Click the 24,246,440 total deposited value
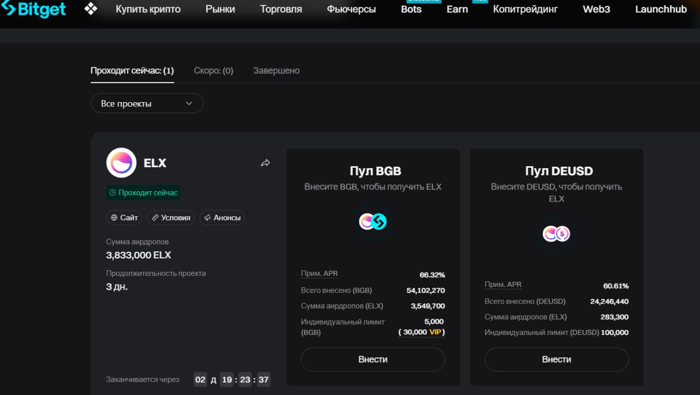Viewport: 700px width, 395px height. (x=609, y=302)
